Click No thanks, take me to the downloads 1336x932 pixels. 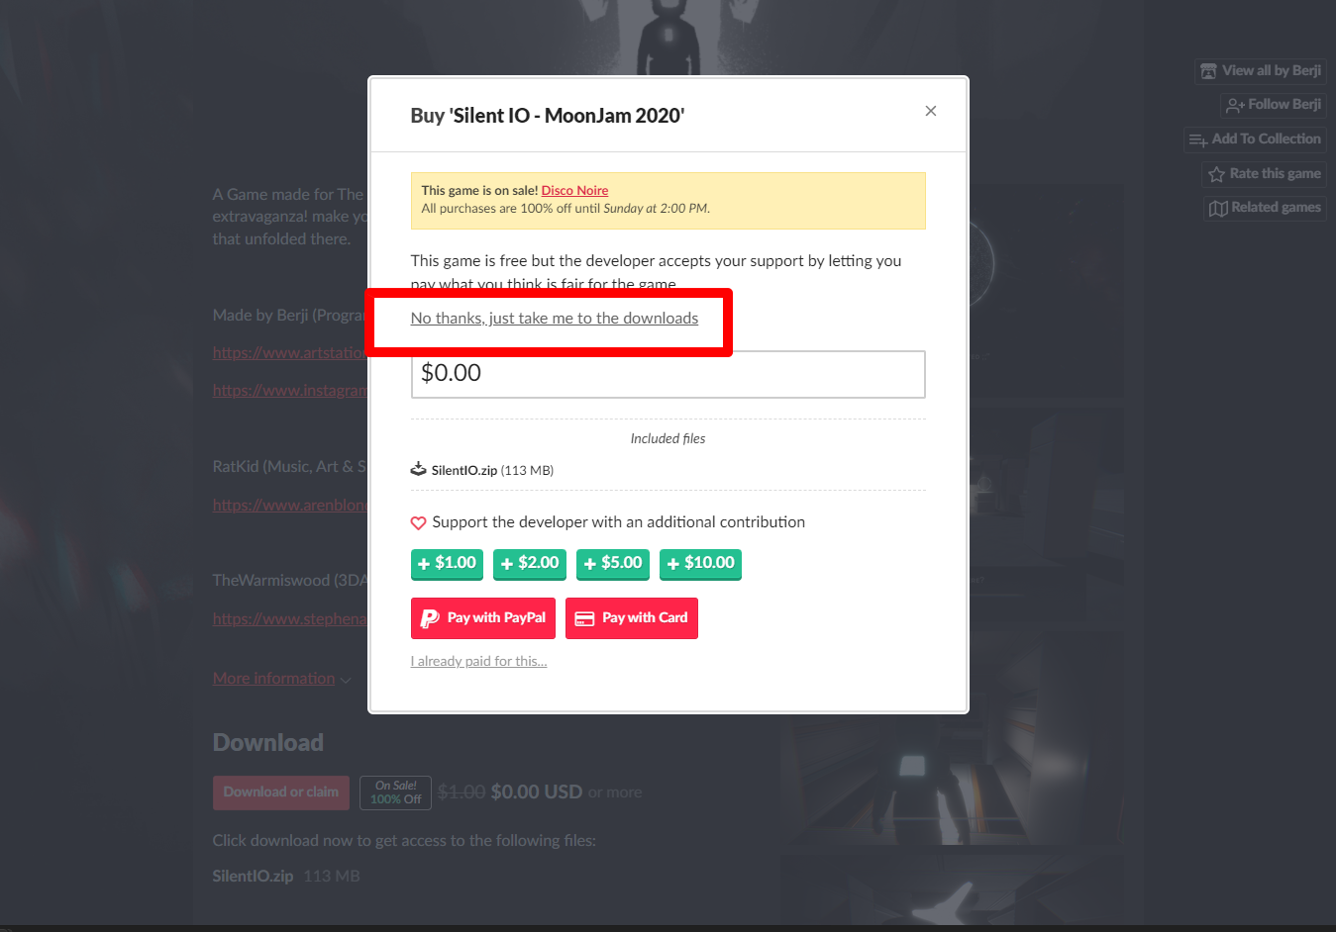555,319
